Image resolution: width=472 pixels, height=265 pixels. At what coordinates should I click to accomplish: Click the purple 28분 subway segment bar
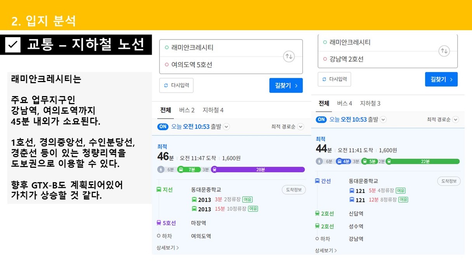click(258, 169)
